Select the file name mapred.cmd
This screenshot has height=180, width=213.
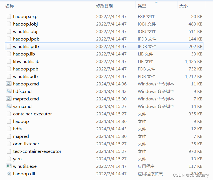coord(26,99)
